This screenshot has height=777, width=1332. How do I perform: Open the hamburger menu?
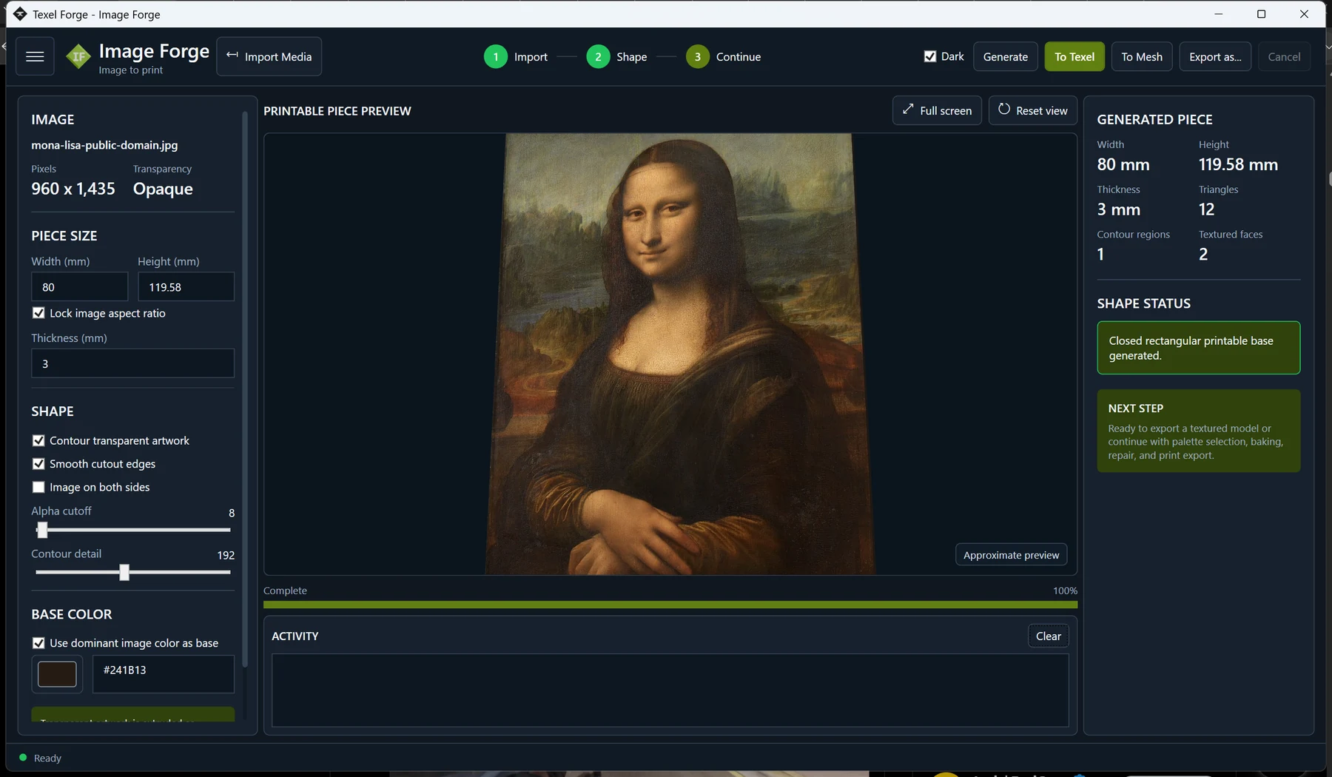click(35, 56)
